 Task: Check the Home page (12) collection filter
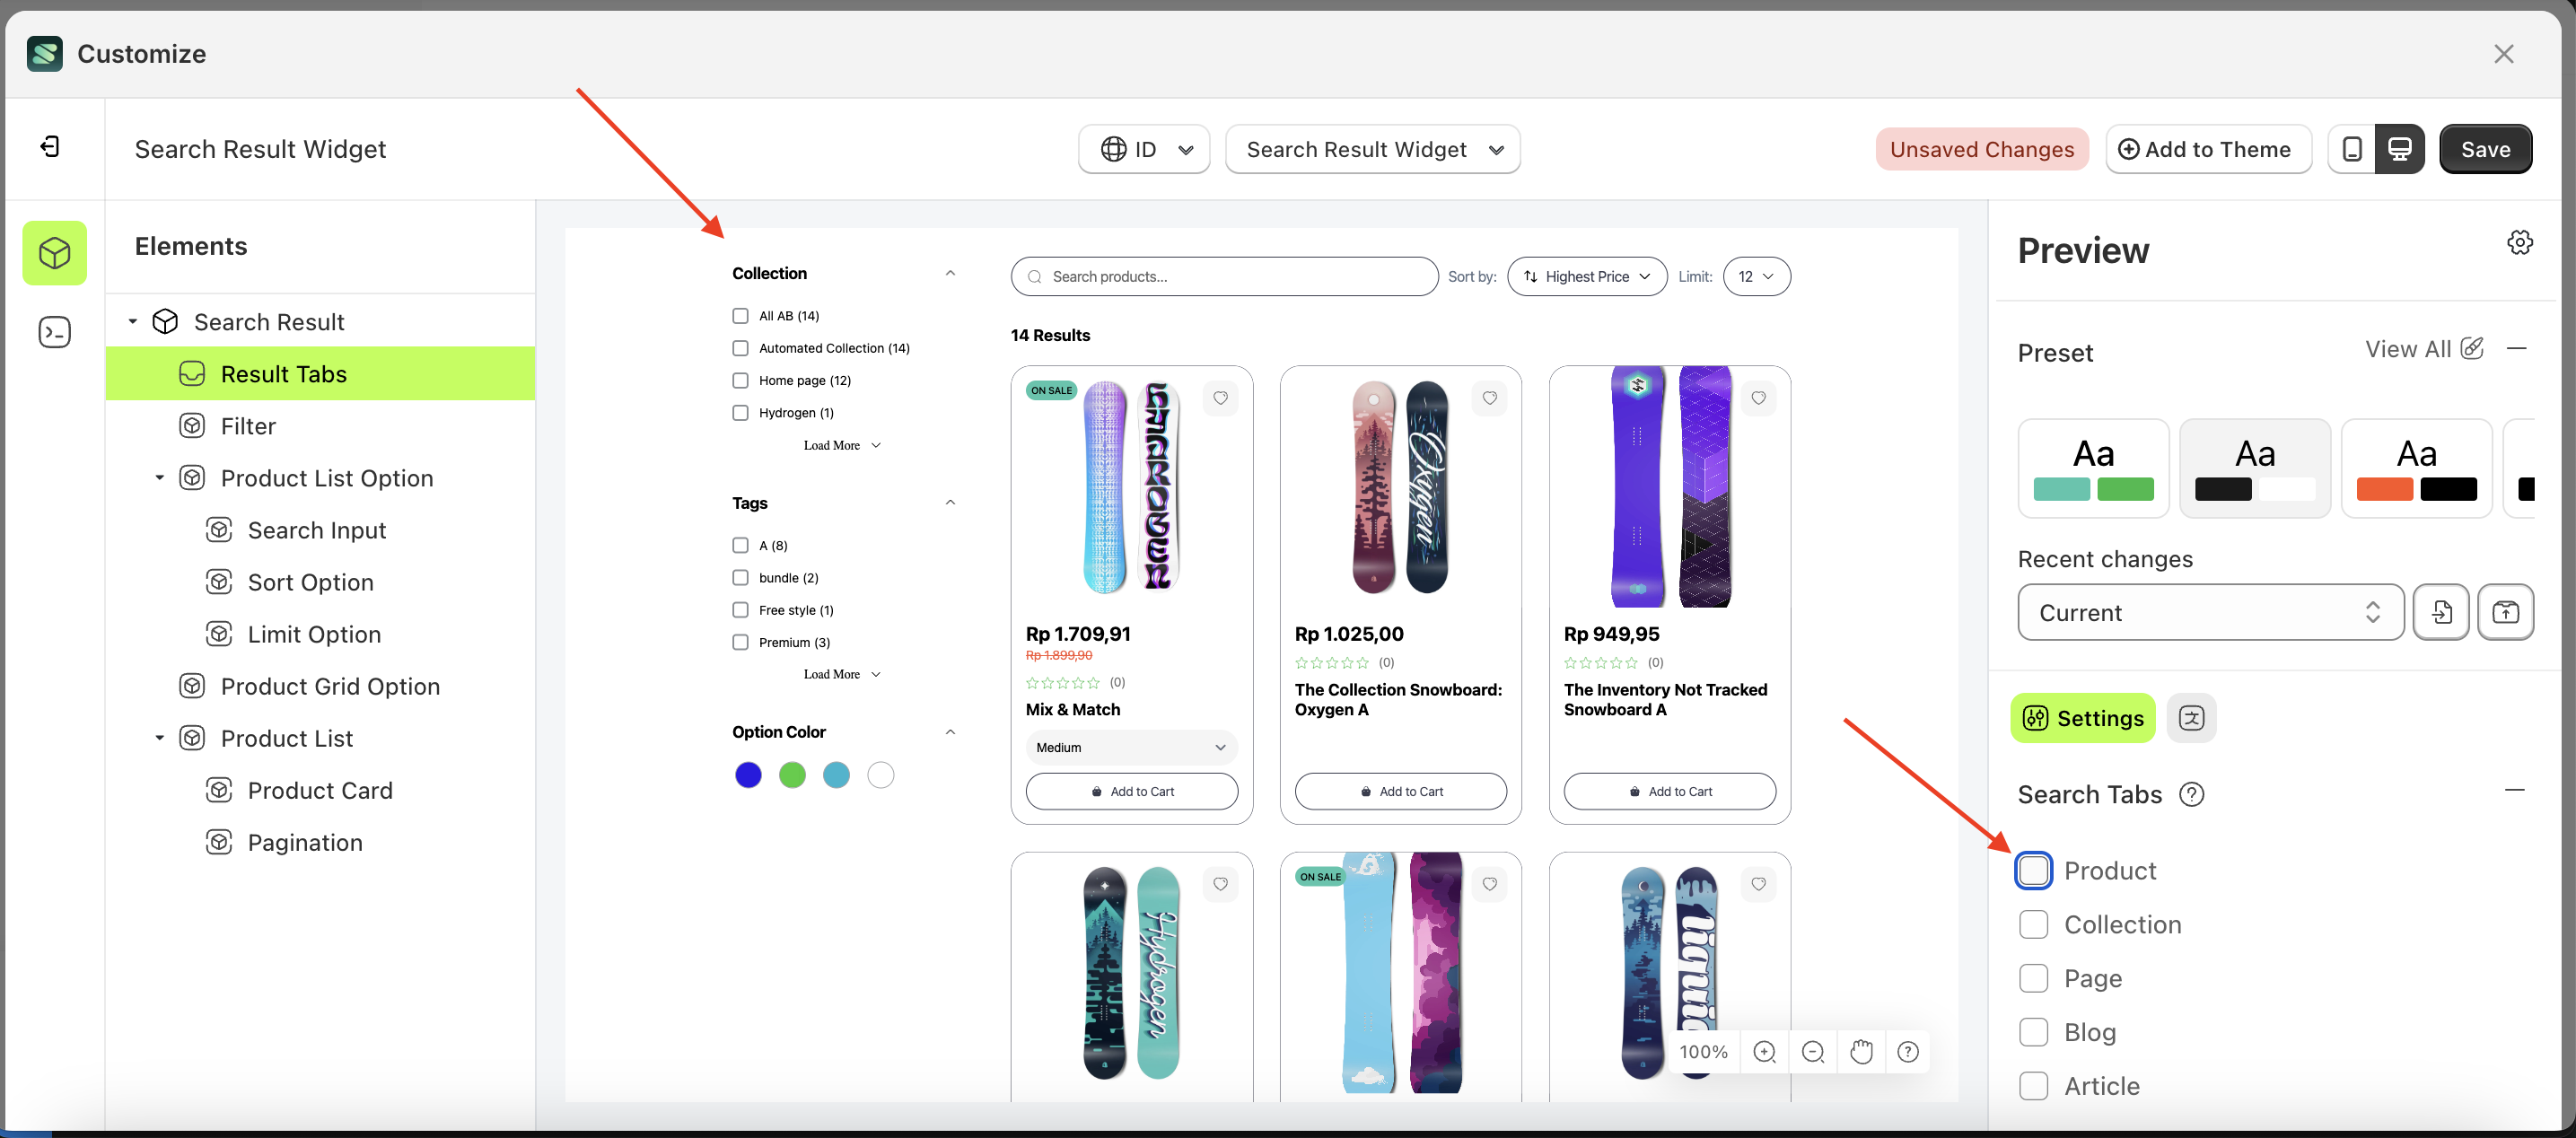(x=740, y=380)
